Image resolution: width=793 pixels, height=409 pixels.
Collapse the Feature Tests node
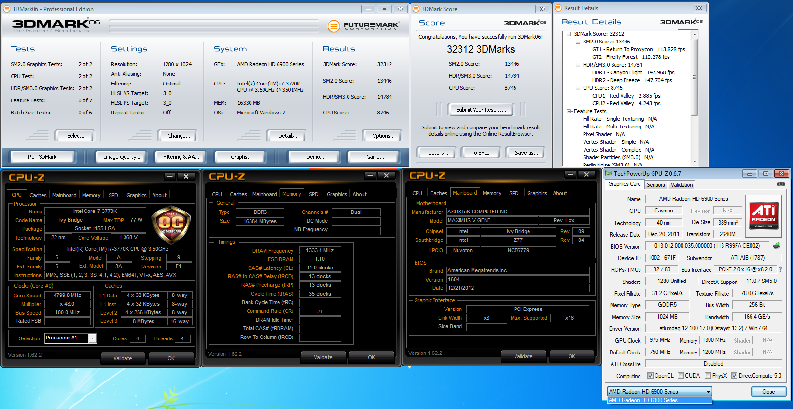tap(569, 111)
